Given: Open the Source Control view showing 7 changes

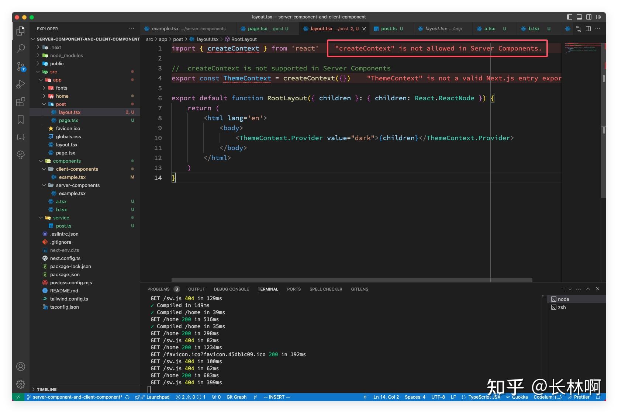Looking at the screenshot, I should (20, 66).
